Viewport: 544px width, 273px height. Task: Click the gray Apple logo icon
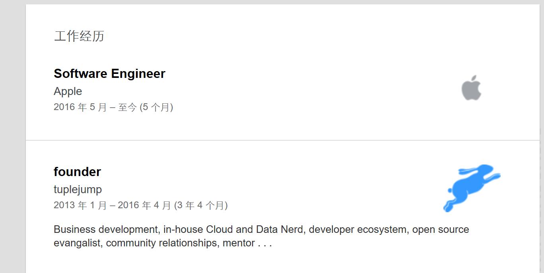pos(471,88)
